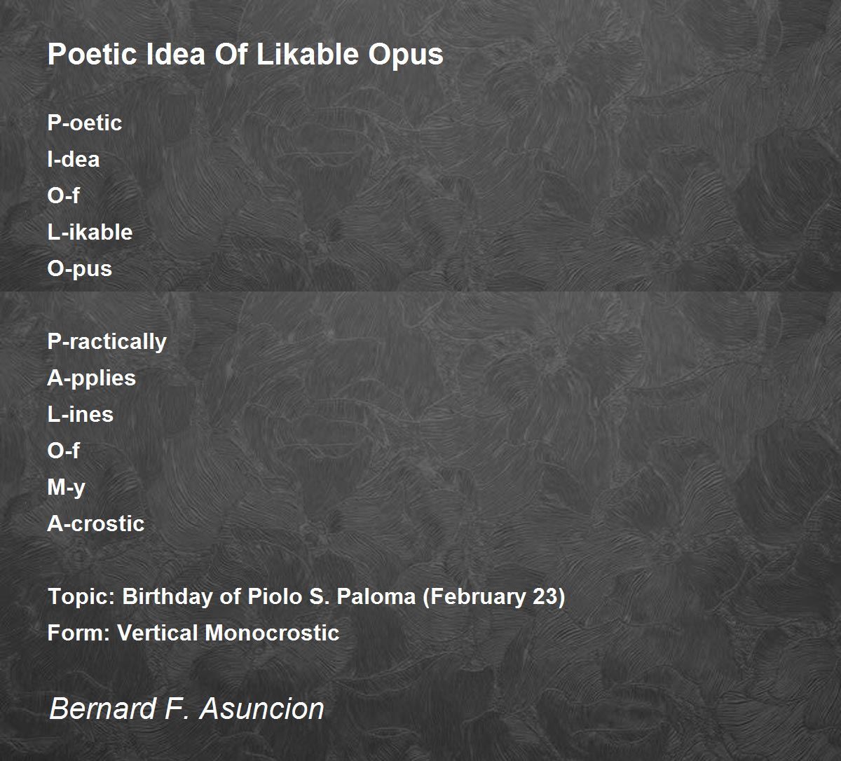Click the word Monocrostic in Form line
841x761 pixels.
pos(272,633)
